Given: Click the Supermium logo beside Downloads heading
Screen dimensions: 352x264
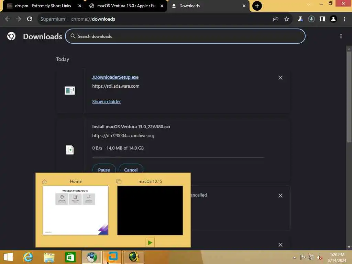Looking at the screenshot, I should pyautogui.click(x=11, y=36).
